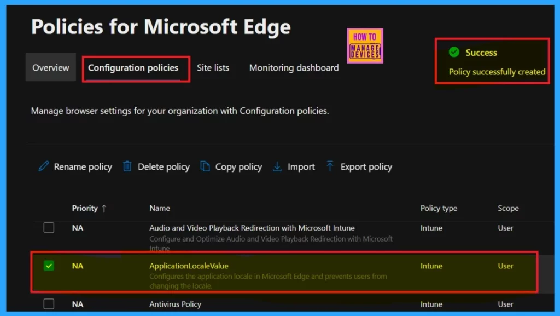Open the Audio and Video Playback Redirection policy
This screenshot has height=316, width=560.
pyautogui.click(x=252, y=228)
